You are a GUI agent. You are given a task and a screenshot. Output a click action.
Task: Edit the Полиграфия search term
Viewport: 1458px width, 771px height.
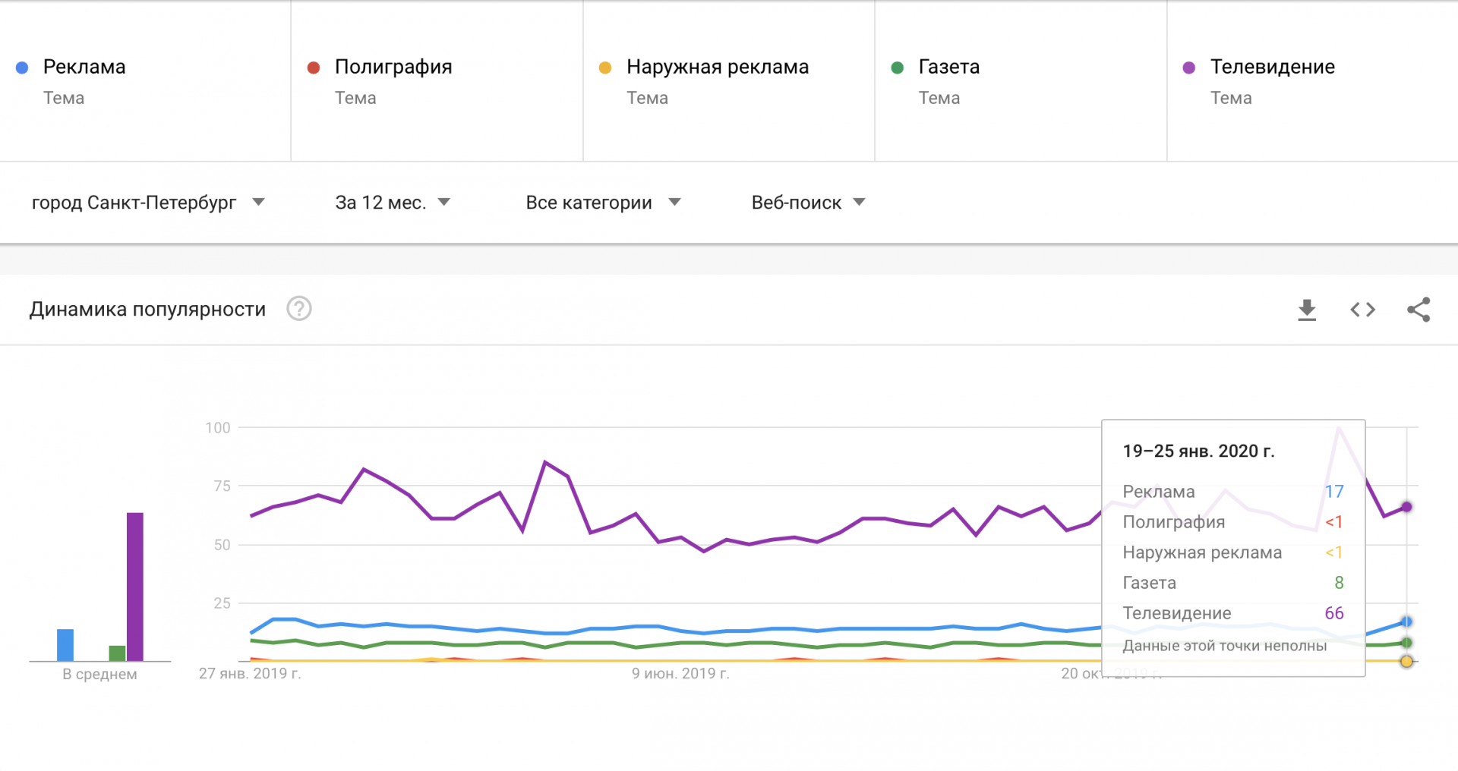(x=393, y=67)
